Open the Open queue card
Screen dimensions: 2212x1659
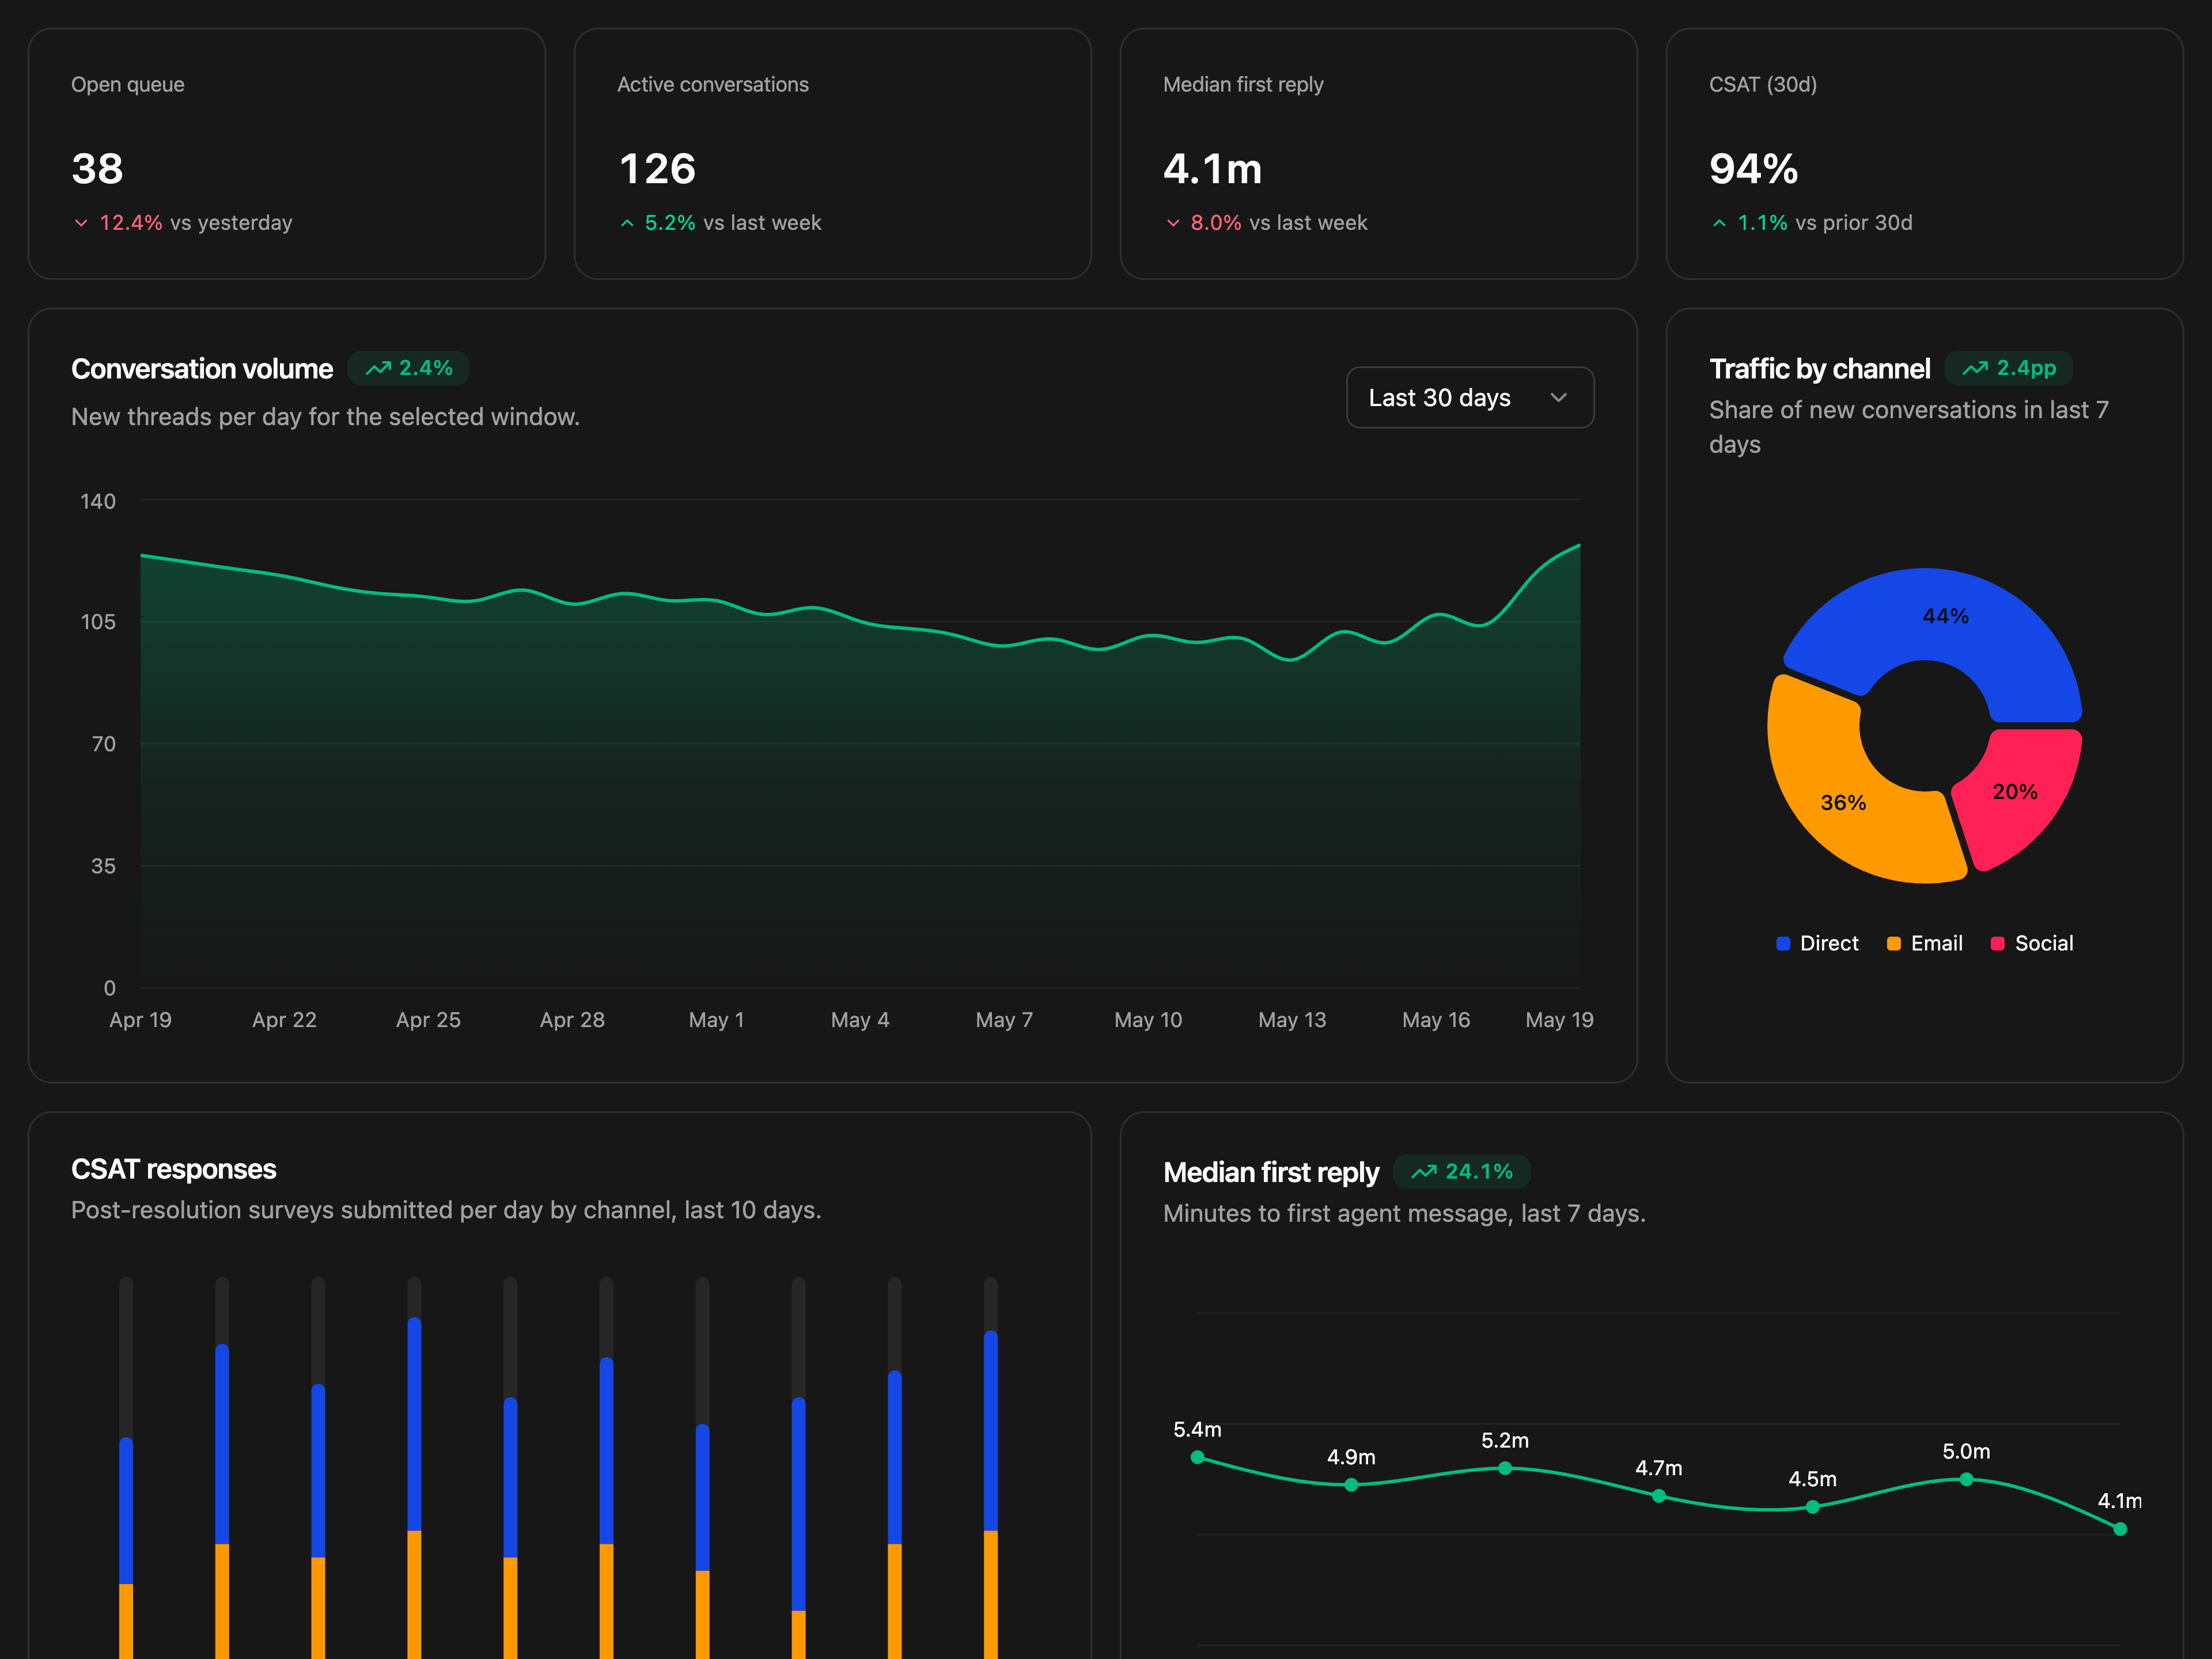coord(287,153)
